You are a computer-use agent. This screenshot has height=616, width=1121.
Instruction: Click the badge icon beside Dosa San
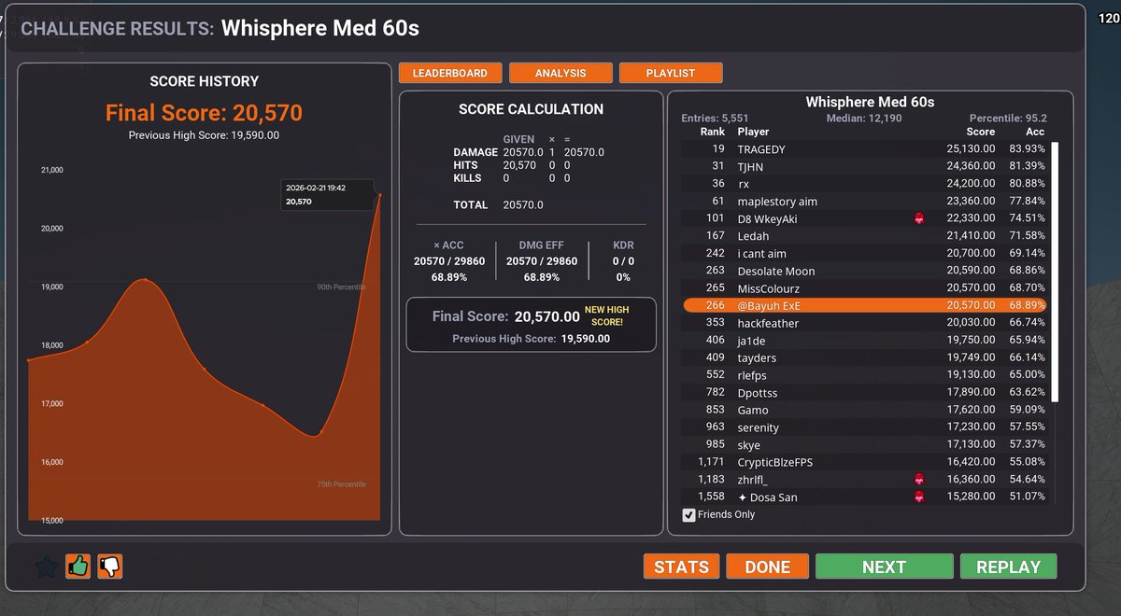919,497
